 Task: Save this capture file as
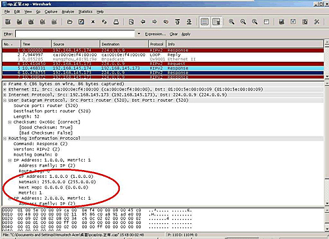(x=82, y=22)
